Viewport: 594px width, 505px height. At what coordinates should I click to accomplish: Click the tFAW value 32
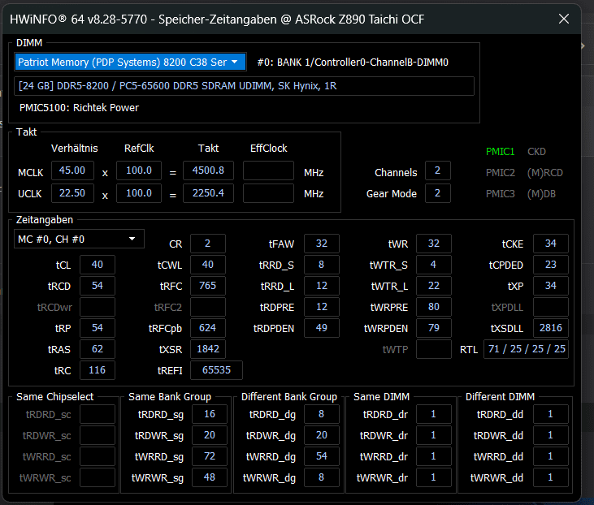(322, 244)
